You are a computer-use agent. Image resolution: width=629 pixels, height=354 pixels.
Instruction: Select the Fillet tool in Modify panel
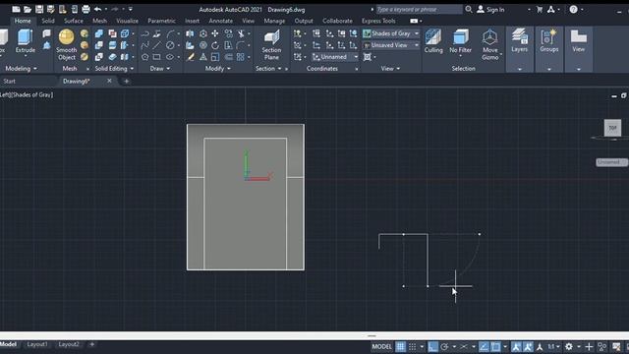(241, 45)
